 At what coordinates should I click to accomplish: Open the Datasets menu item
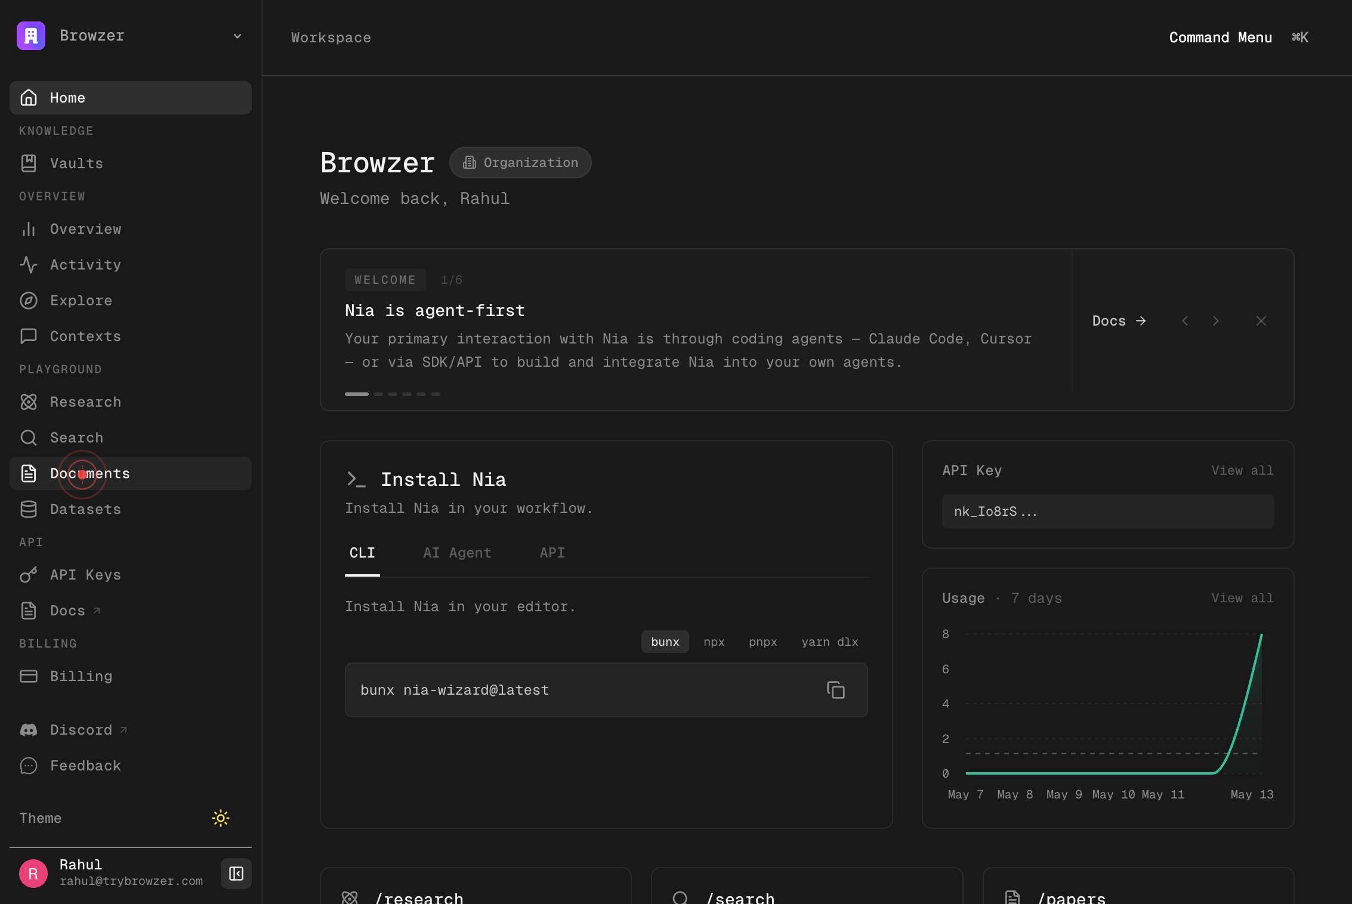(x=131, y=509)
